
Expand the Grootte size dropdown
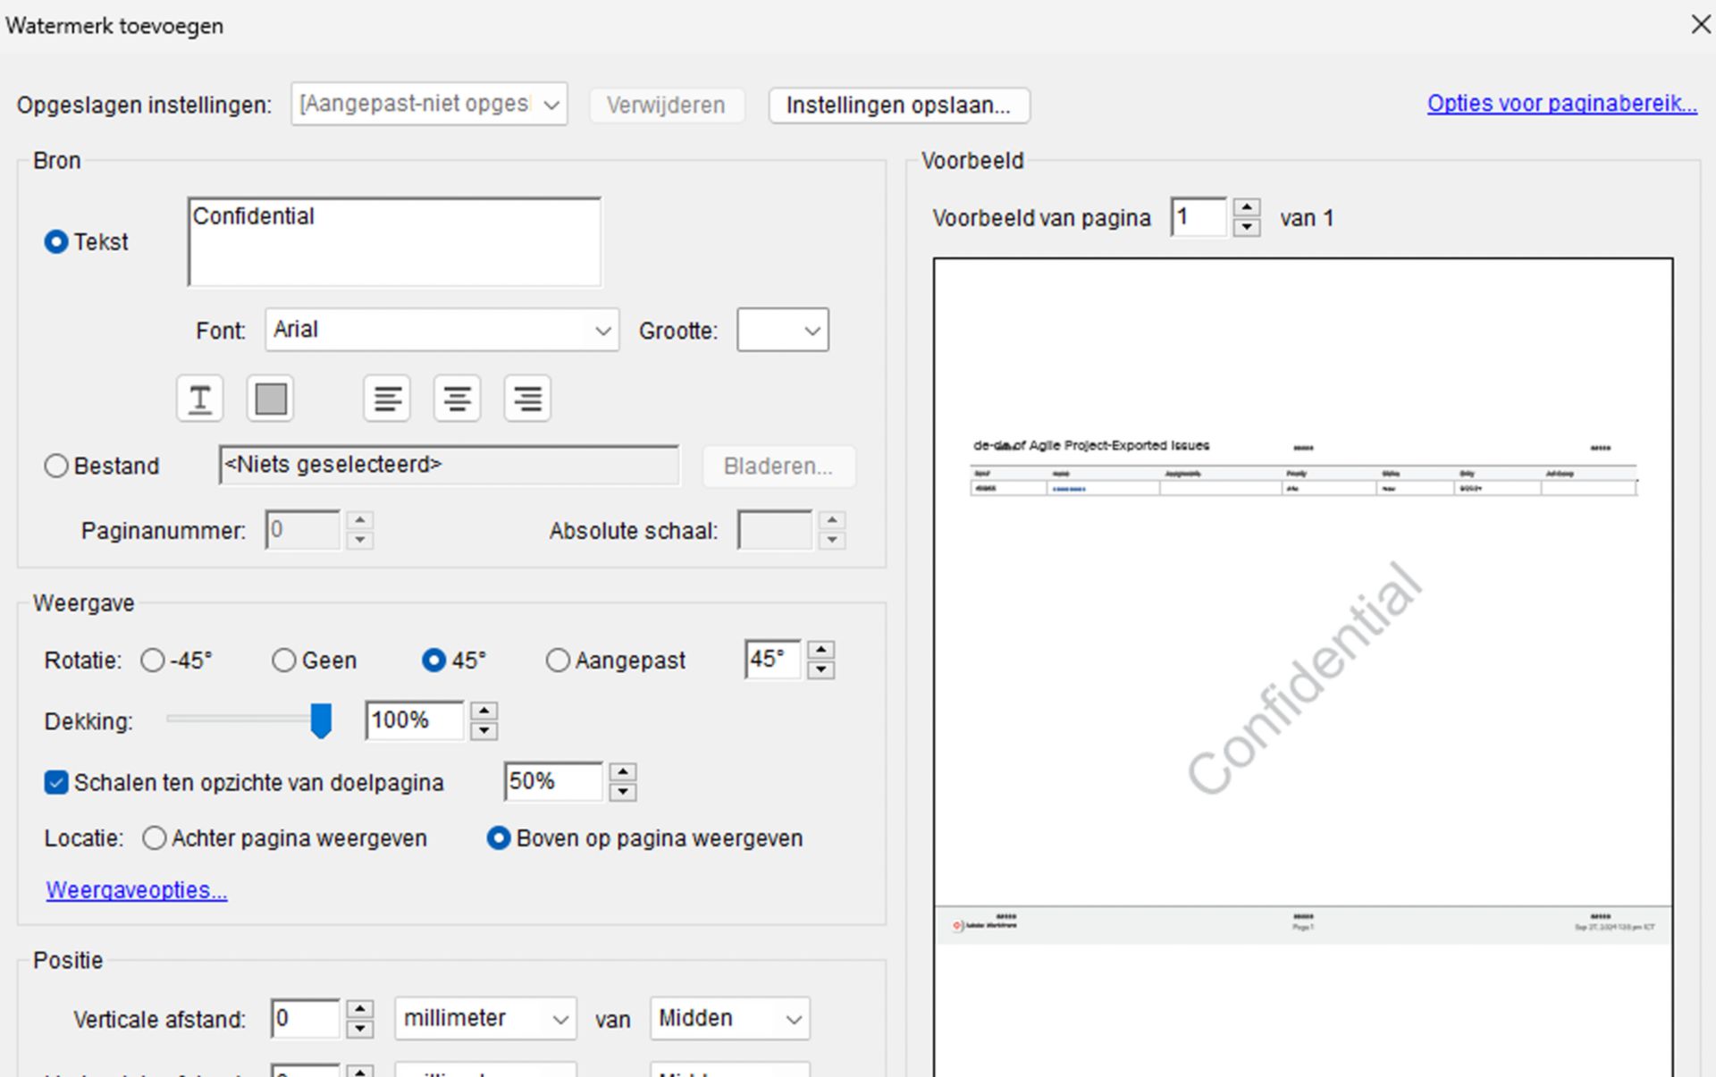point(783,331)
